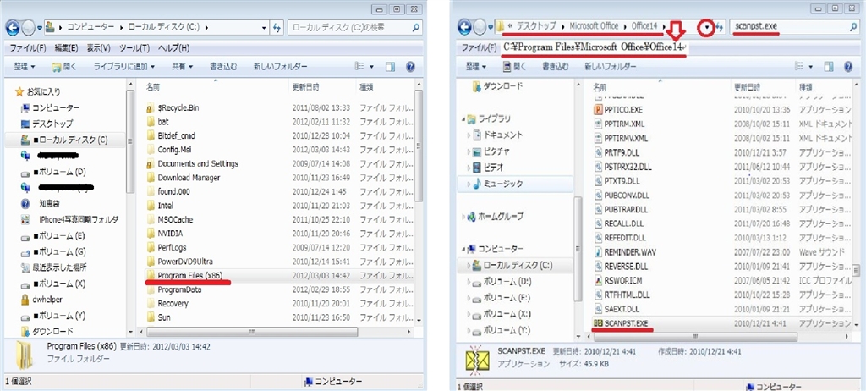The height and width of the screenshot is (391, 866).
Task: Click the PPTICO.EXE PowerPoint icon
Action: (x=597, y=109)
